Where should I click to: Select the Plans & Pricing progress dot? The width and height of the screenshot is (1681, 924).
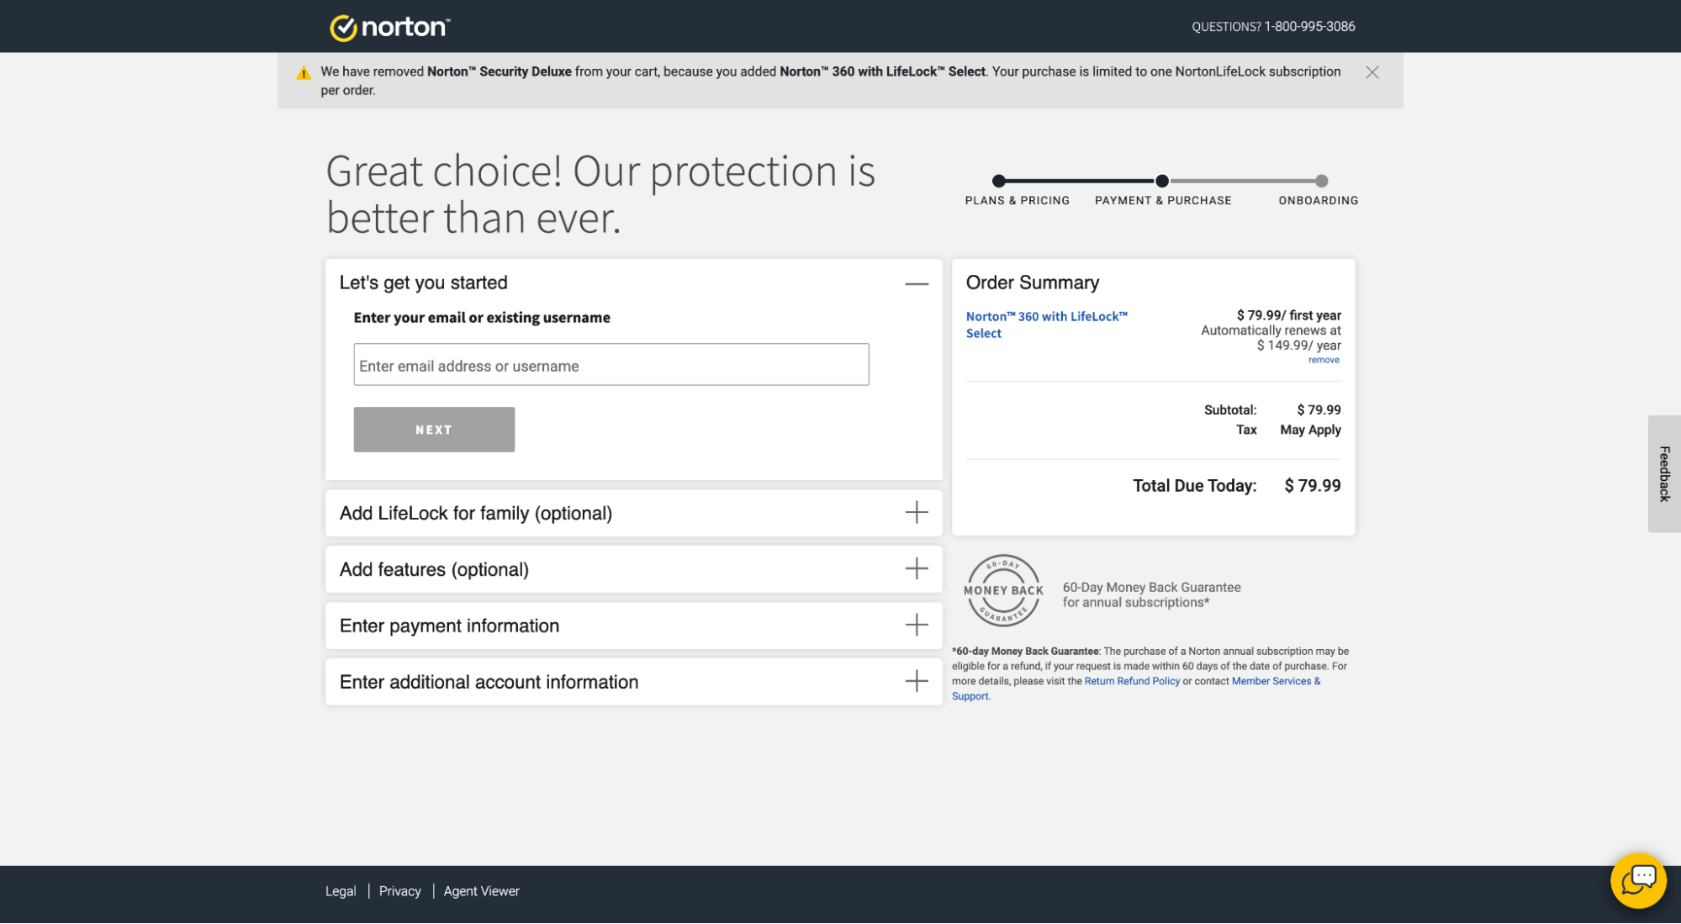click(998, 181)
